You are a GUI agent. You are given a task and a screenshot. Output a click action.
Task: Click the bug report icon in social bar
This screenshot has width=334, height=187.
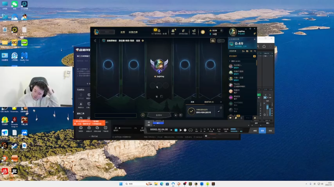click(x=255, y=118)
